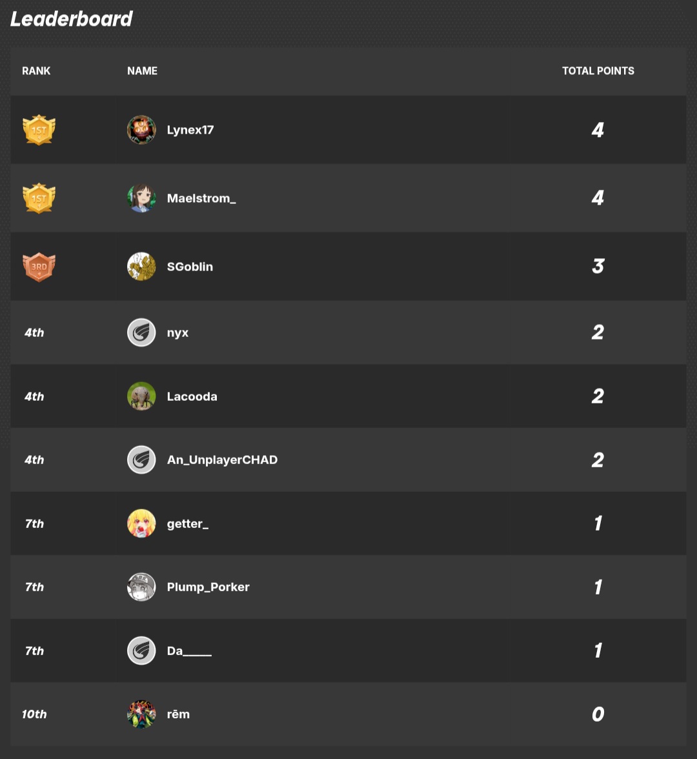Image resolution: width=697 pixels, height=759 pixels.
Task: Open Lacooda's elephant avatar
Action: point(141,396)
